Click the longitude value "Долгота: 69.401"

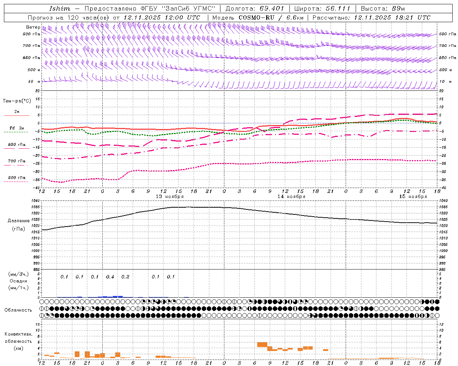[x=255, y=9]
